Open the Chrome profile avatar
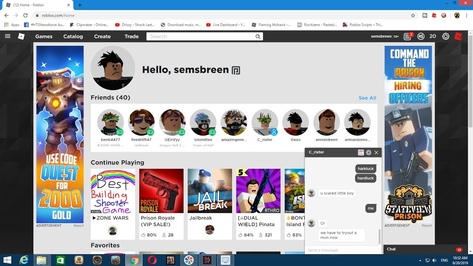 (457, 16)
